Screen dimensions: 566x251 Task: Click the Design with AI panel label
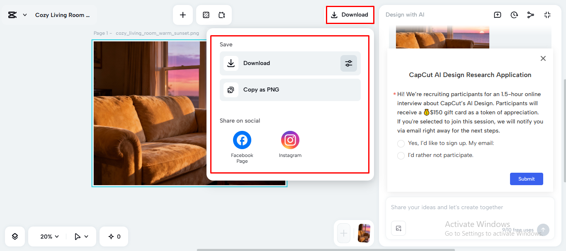tap(405, 15)
